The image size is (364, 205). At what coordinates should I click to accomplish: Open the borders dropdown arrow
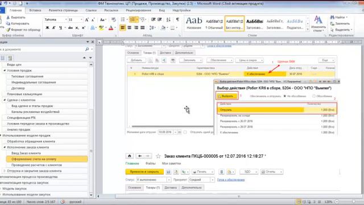pos(177,28)
